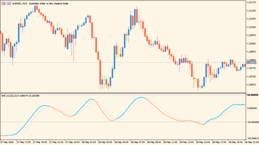Click the 28 May 11:45 time label
The width and height of the screenshot is (259, 145).
pos(170,142)
